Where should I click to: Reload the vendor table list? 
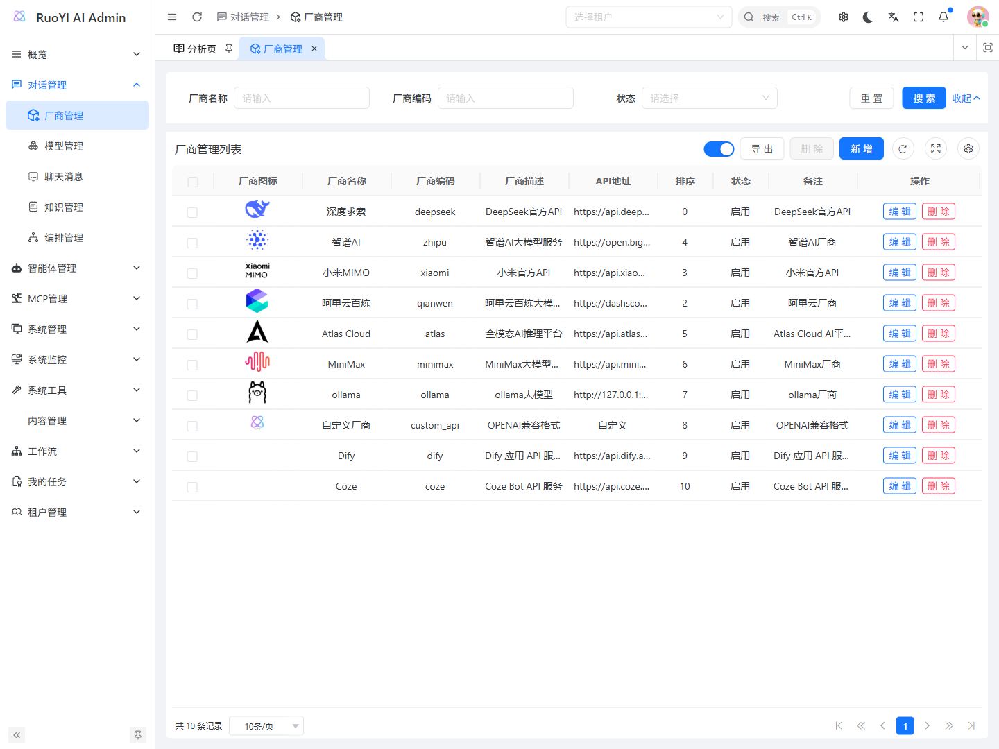point(903,148)
